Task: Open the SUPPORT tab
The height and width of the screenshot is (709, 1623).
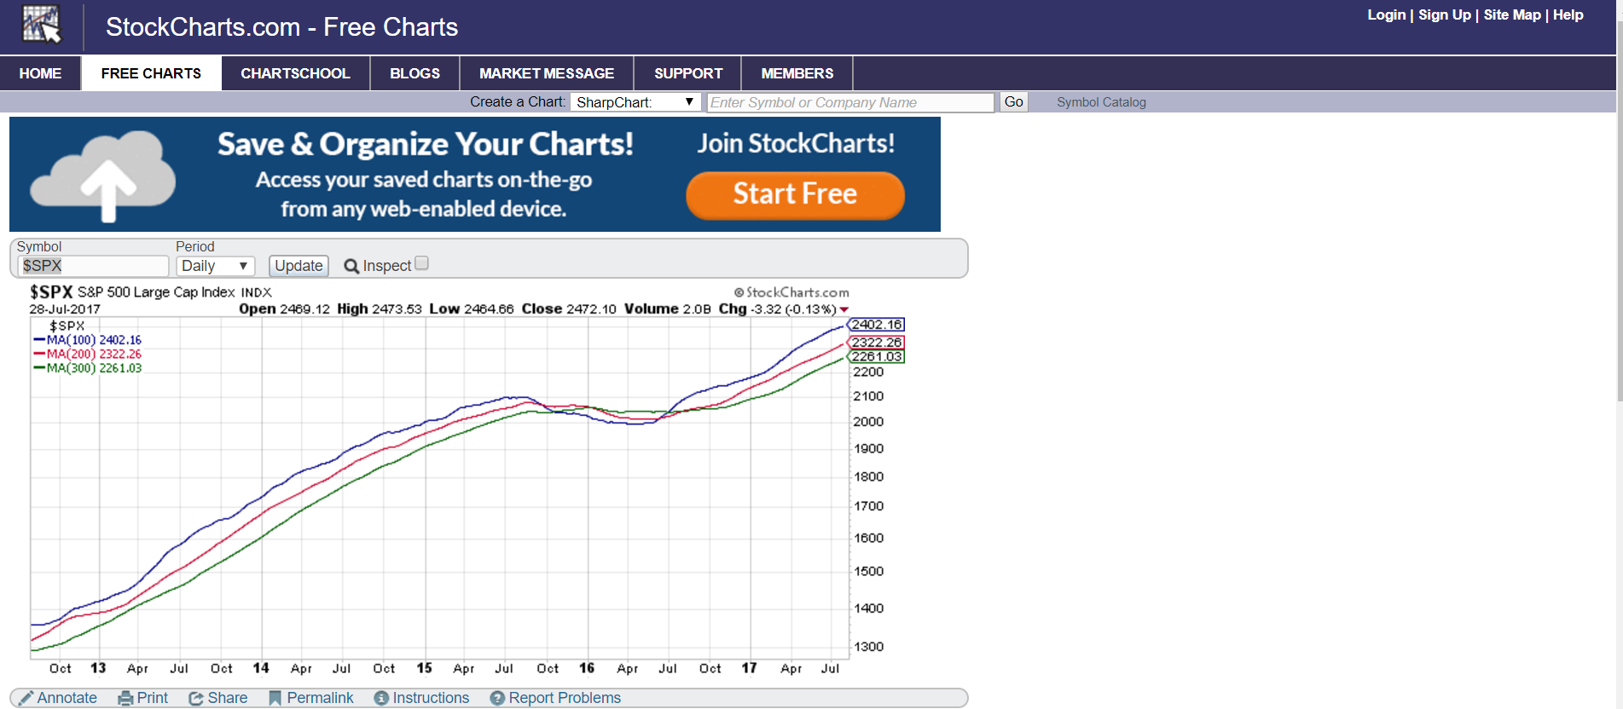Action: (x=688, y=73)
